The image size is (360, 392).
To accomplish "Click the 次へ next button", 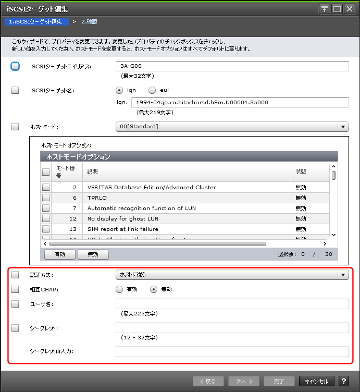I will (x=244, y=381).
